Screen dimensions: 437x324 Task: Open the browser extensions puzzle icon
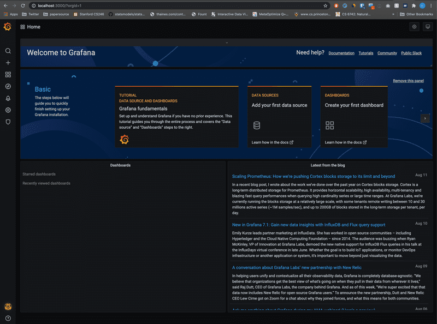[x=414, y=5]
